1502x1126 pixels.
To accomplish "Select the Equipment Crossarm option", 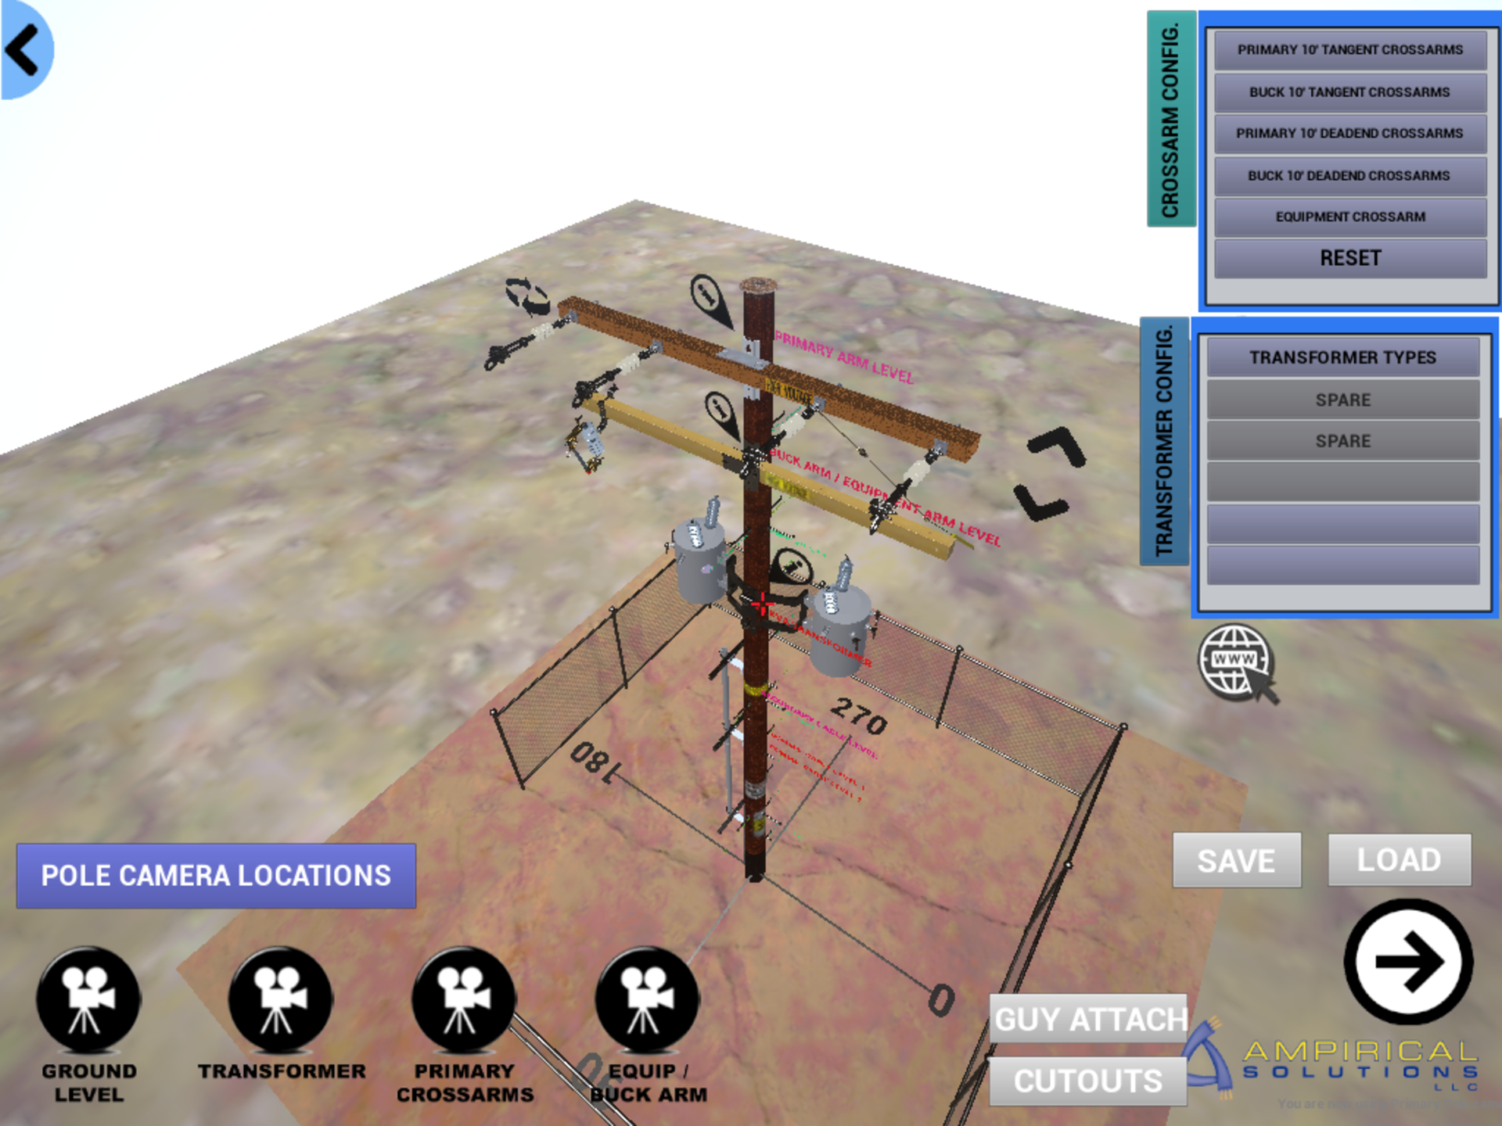I will (1349, 217).
